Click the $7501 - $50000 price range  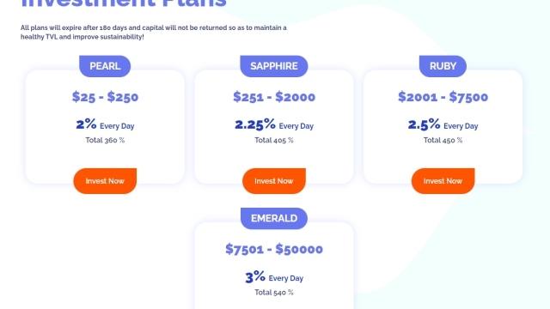(274, 249)
